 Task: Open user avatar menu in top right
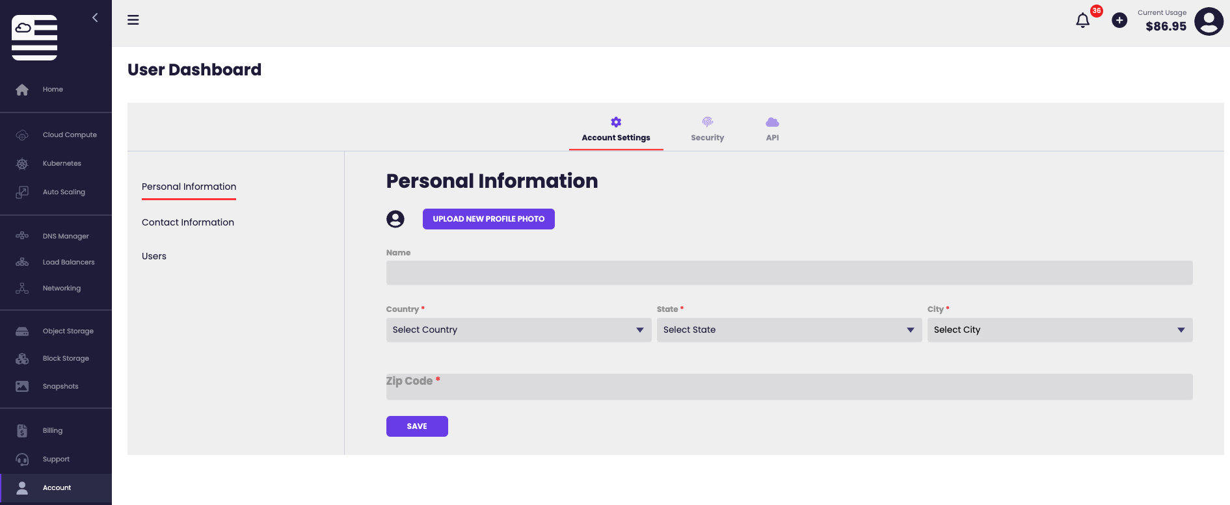pyautogui.click(x=1209, y=21)
